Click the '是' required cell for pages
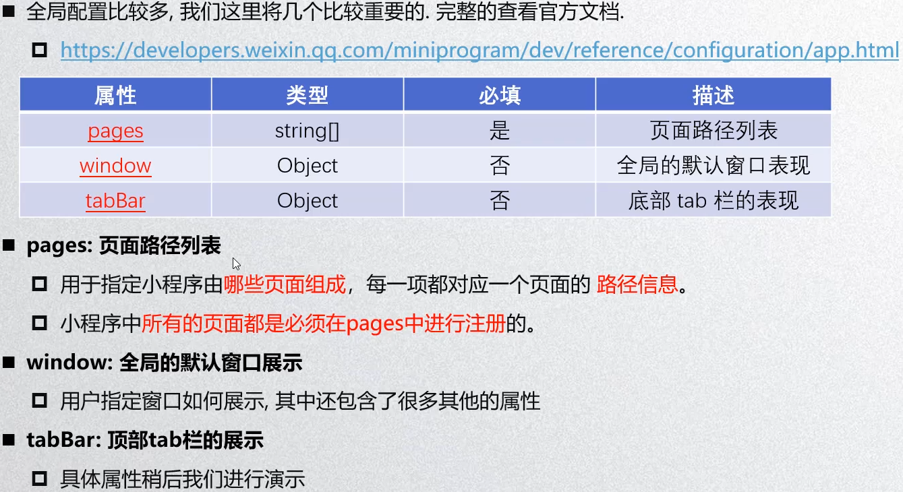Viewport: 903px width, 492px height. tap(500, 129)
